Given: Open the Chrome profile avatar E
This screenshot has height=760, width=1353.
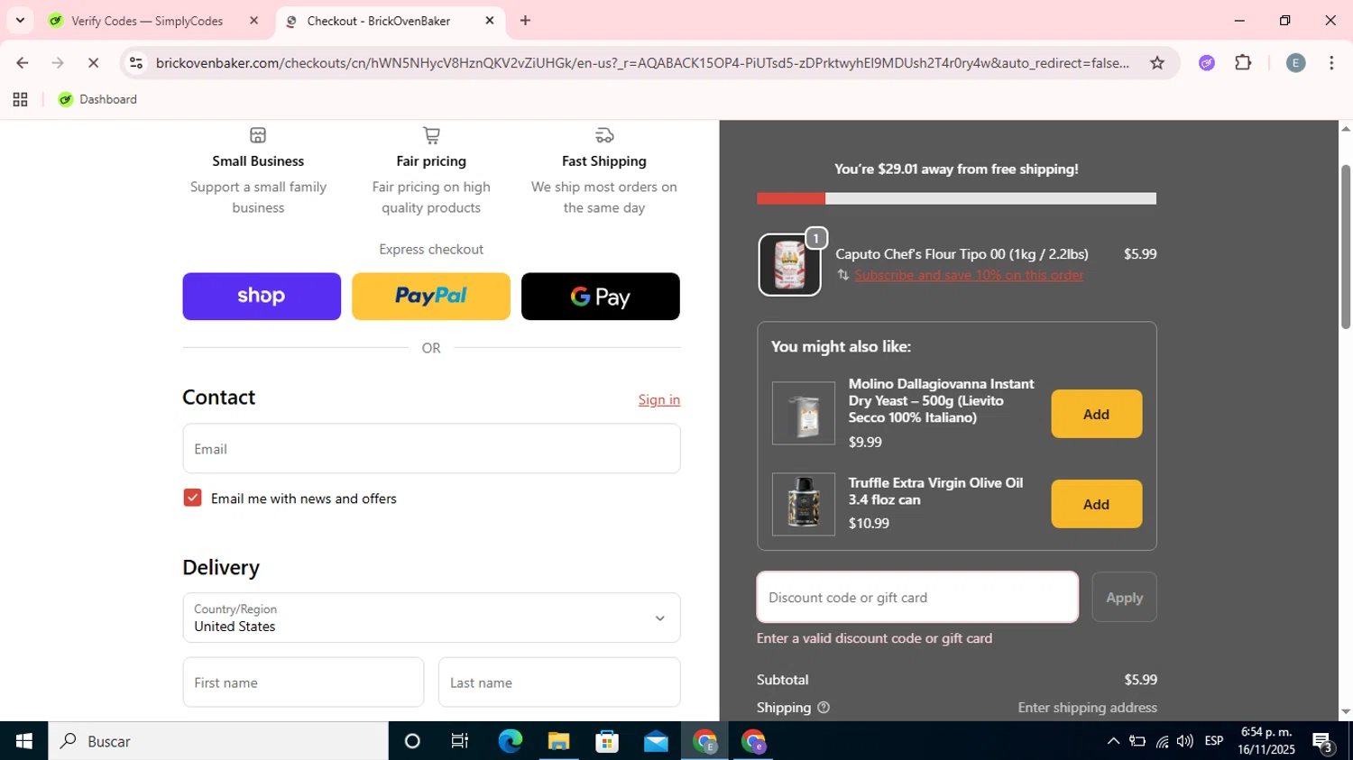Looking at the screenshot, I should pyautogui.click(x=1295, y=62).
